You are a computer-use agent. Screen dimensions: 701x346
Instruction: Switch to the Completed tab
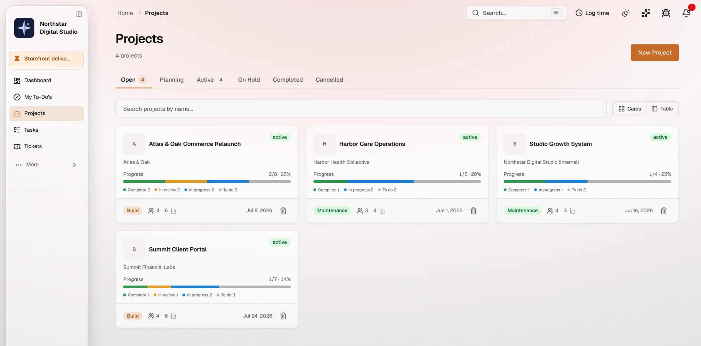(x=288, y=80)
